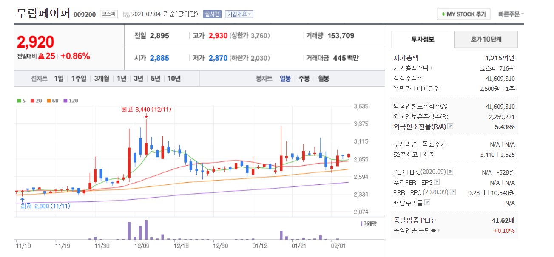
Task: Select the 3년 line chart period
Action: (x=138, y=79)
